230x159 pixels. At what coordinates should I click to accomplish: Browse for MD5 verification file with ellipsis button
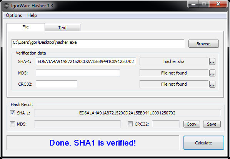point(212,73)
